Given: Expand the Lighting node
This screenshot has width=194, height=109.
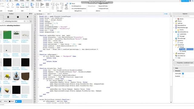Looking at the screenshot, I should [x=174, y=23].
